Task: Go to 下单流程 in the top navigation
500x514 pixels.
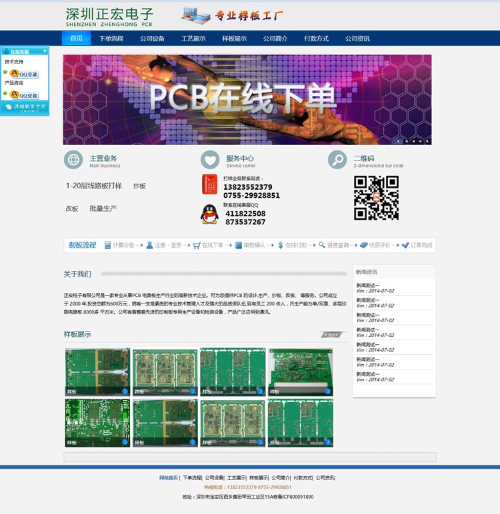Action: coord(111,39)
